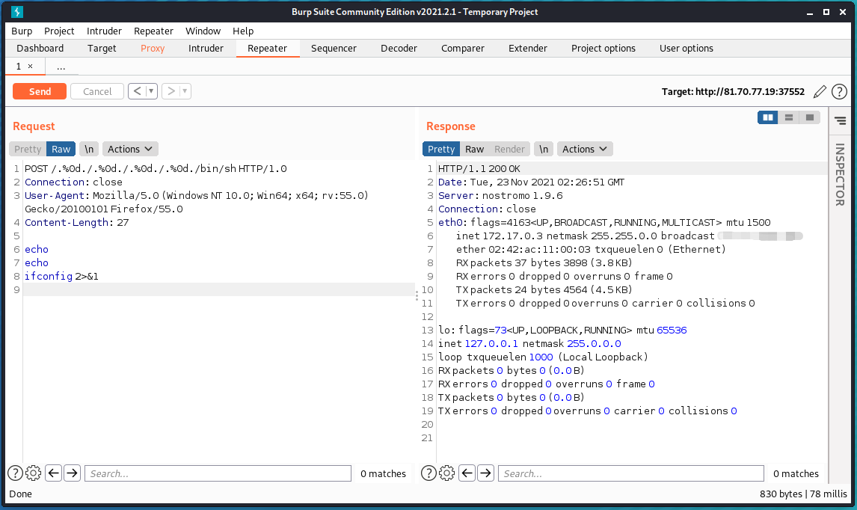Open the Repeater menu

153,31
